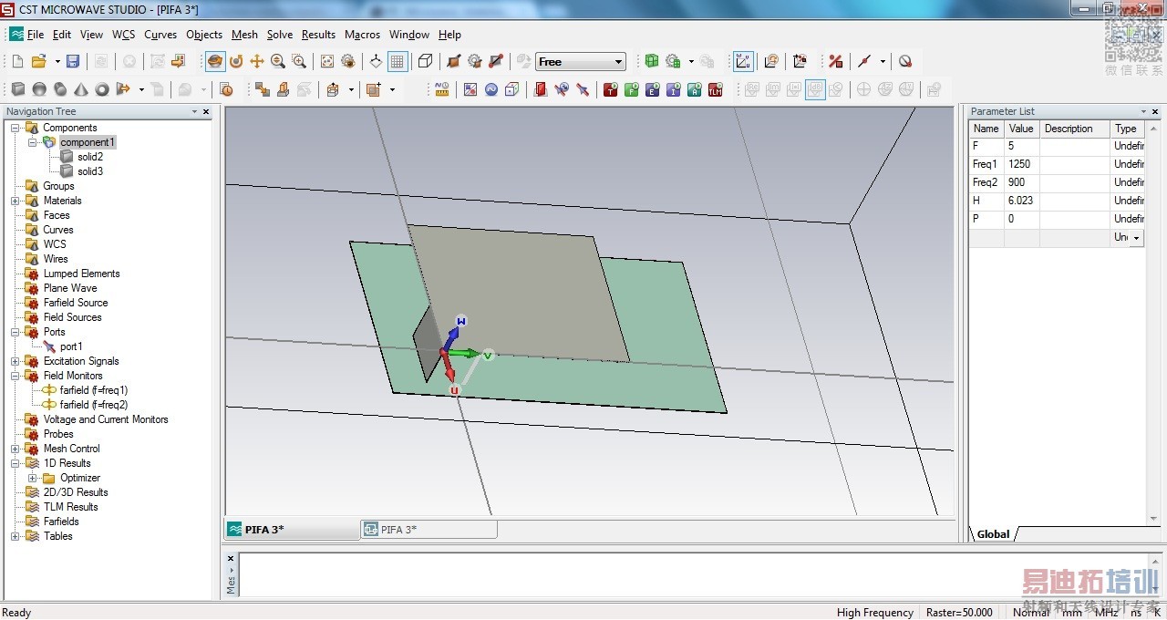
Task: Toggle wireframe view mode
Action: coord(425,61)
